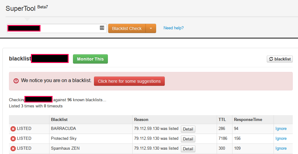Run the Blacklist Check
Image resolution: width=298 pixels, height=154 pixels.
point(127,28)
